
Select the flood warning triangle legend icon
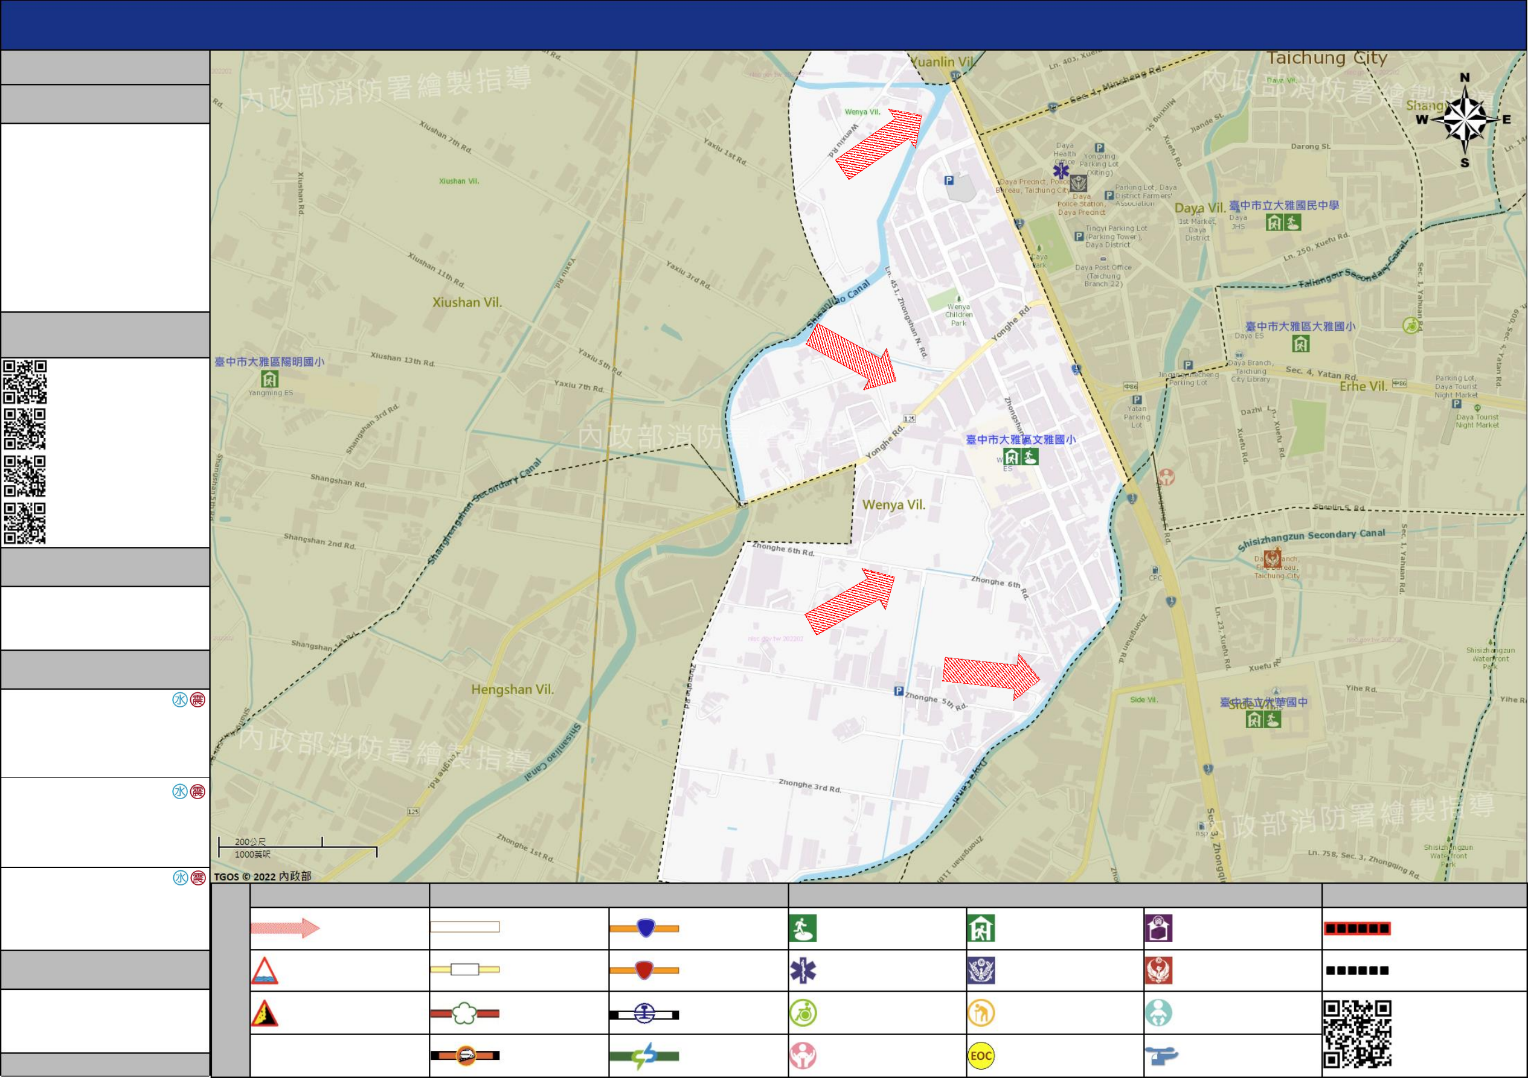(264, 971)
